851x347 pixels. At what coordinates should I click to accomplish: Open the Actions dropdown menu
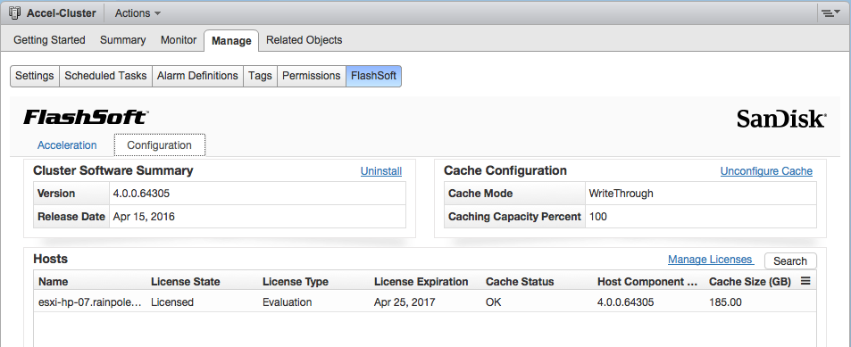[138, 13]
